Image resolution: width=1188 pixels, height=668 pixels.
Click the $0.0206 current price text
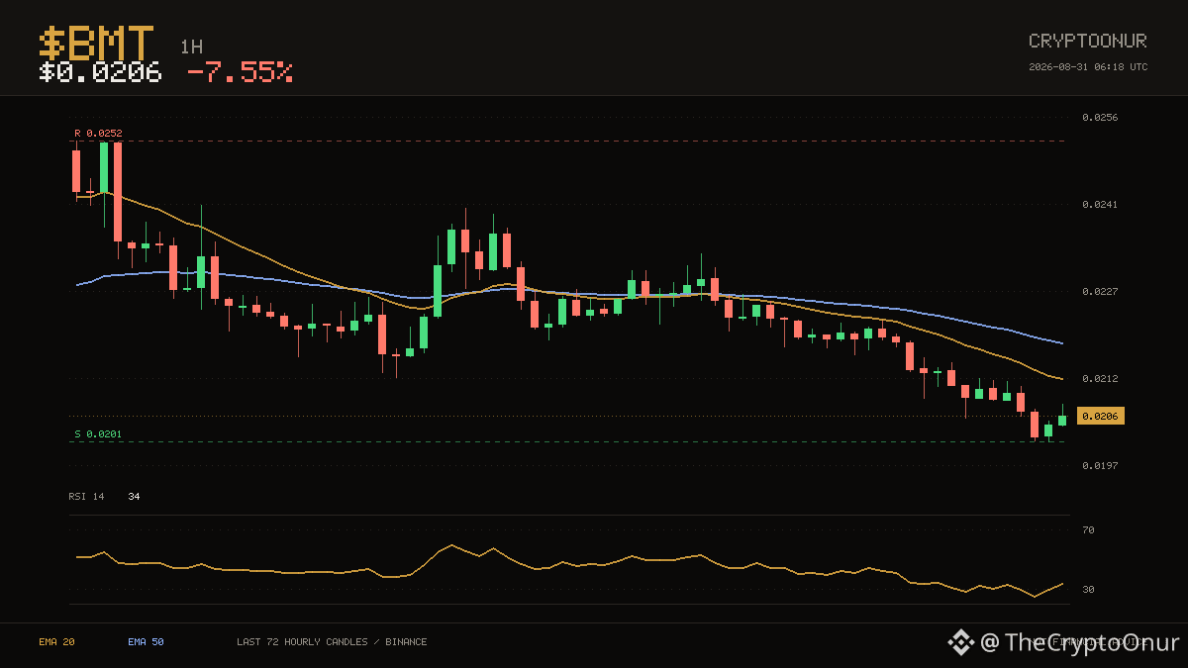(x=100, y=73)
